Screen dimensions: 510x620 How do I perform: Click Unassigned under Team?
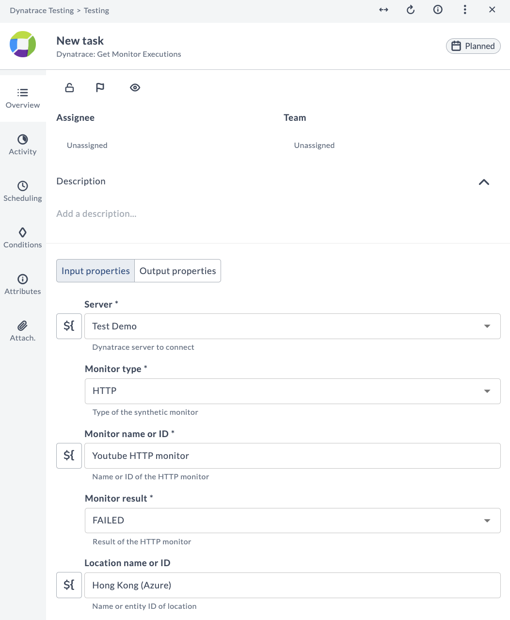point(314,146)
